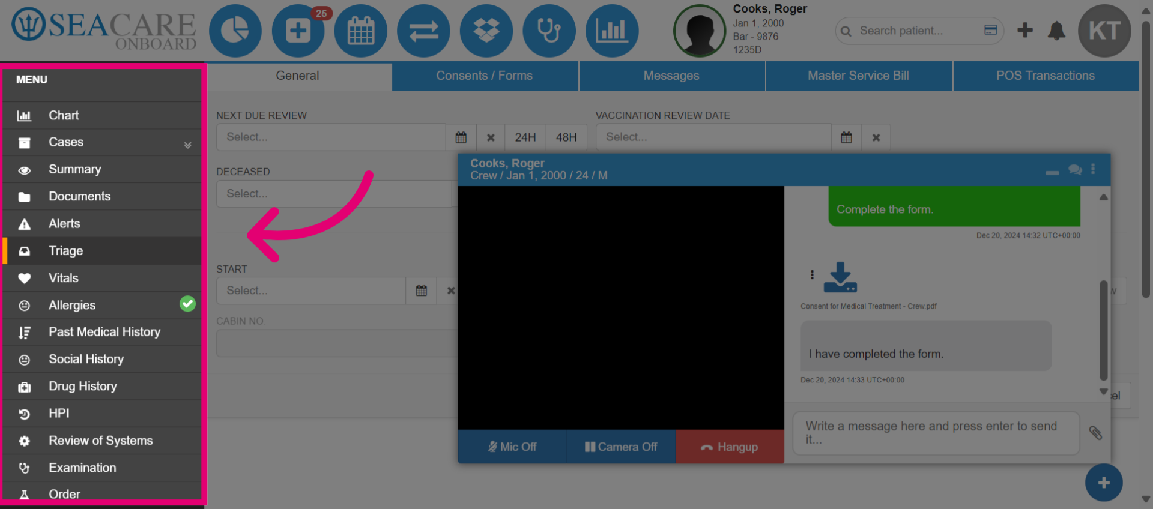Toggle the Mic Off button
The image size is (1153, 509).
pos(512,447)
